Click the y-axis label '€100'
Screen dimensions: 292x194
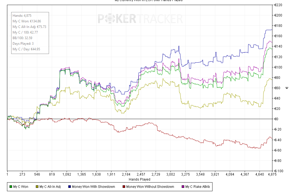click(278, 67)
